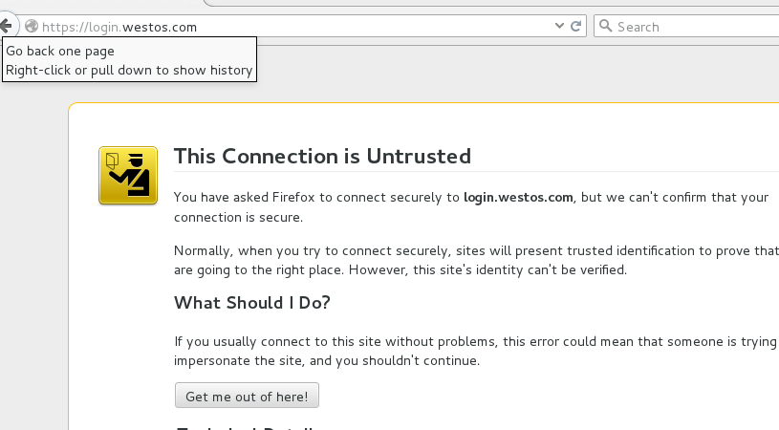The image size is (779, 430).
Task: Click the "Go back one page" tooltip line
Action: [x=60, y=52]
